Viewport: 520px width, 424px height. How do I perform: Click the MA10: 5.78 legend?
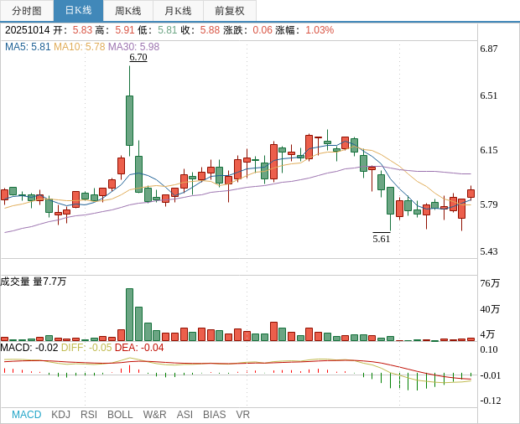coord(80,47)
